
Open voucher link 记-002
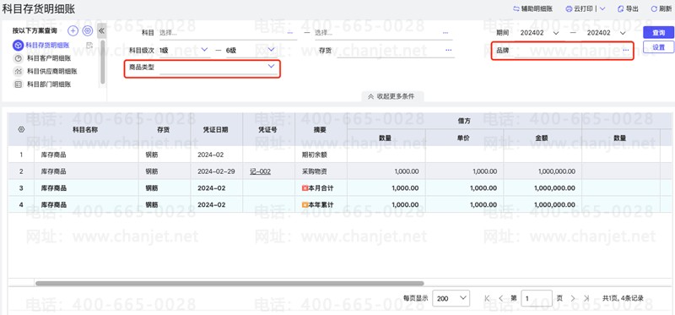click(x=260, y=171)
